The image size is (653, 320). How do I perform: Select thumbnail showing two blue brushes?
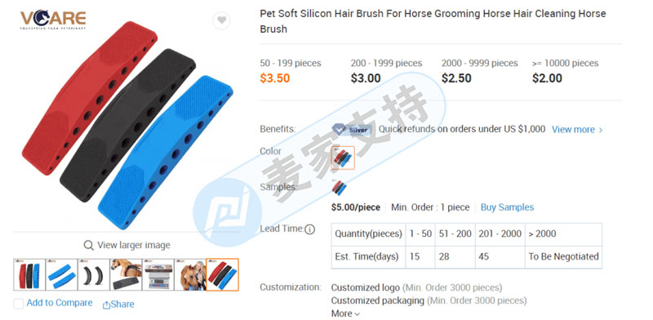pos(61,274)
